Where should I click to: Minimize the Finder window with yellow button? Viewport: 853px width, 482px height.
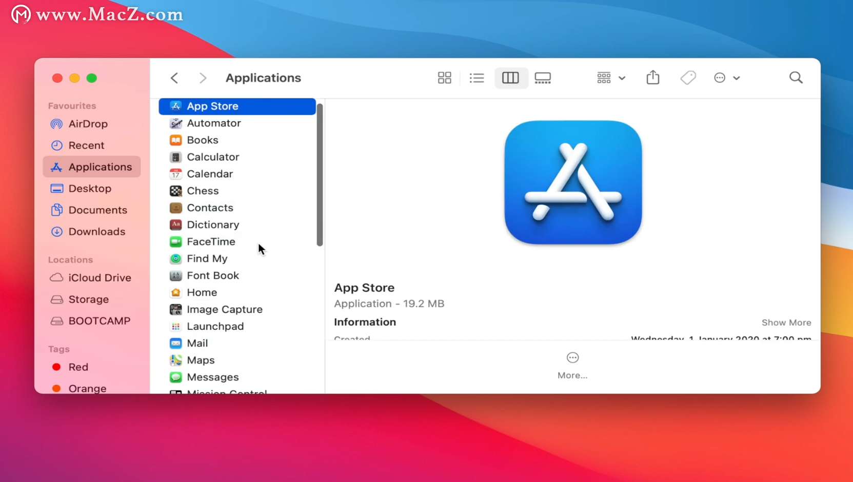(74, 78)
